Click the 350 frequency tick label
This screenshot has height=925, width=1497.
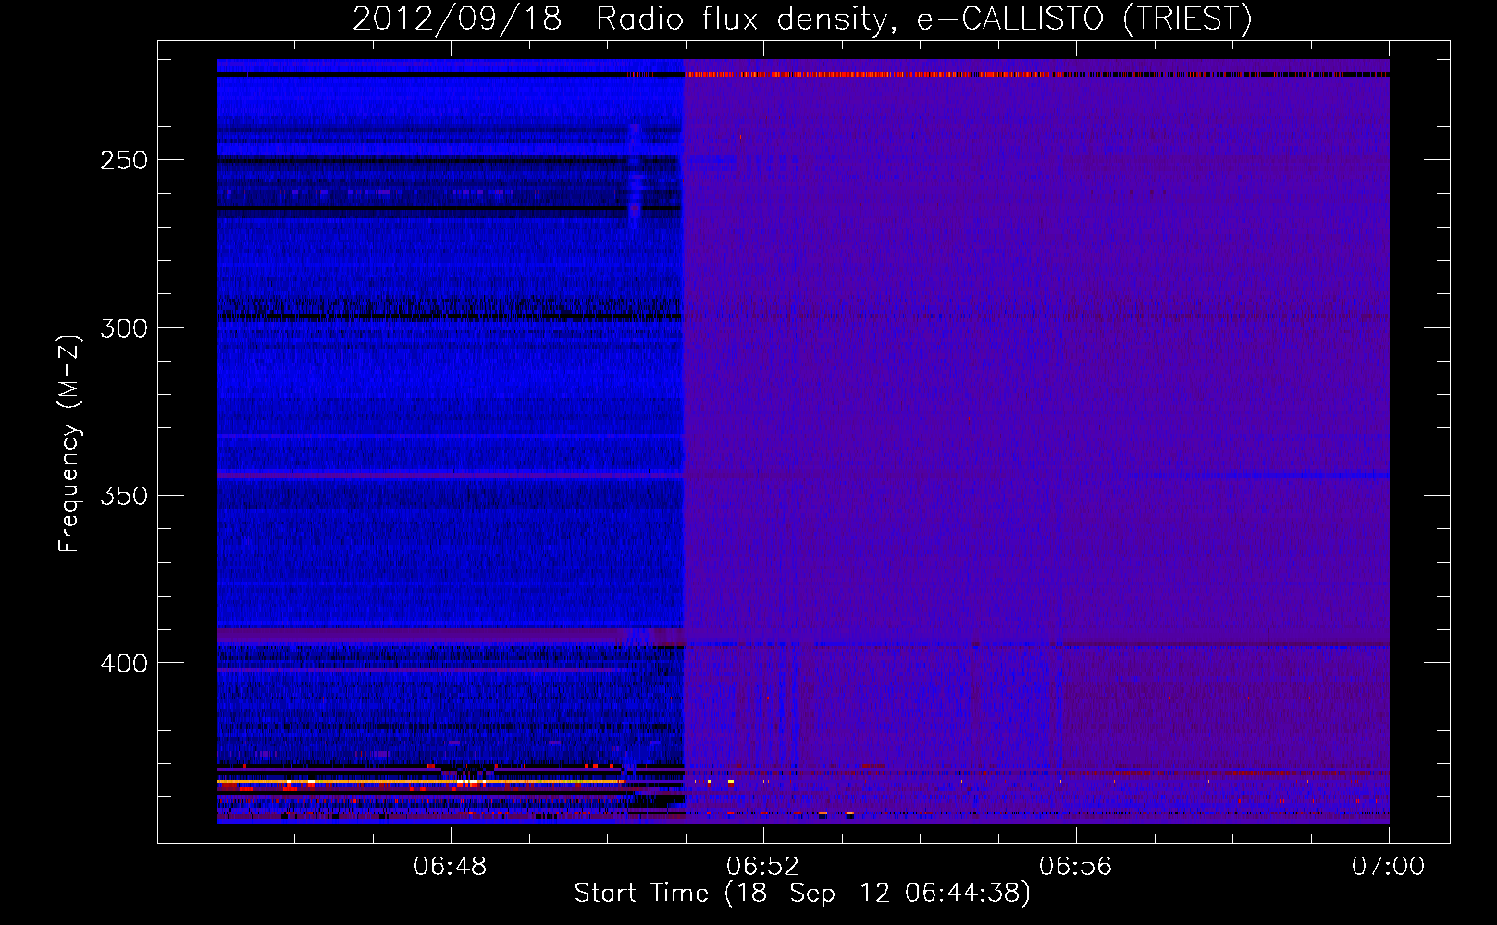[124, 496]
